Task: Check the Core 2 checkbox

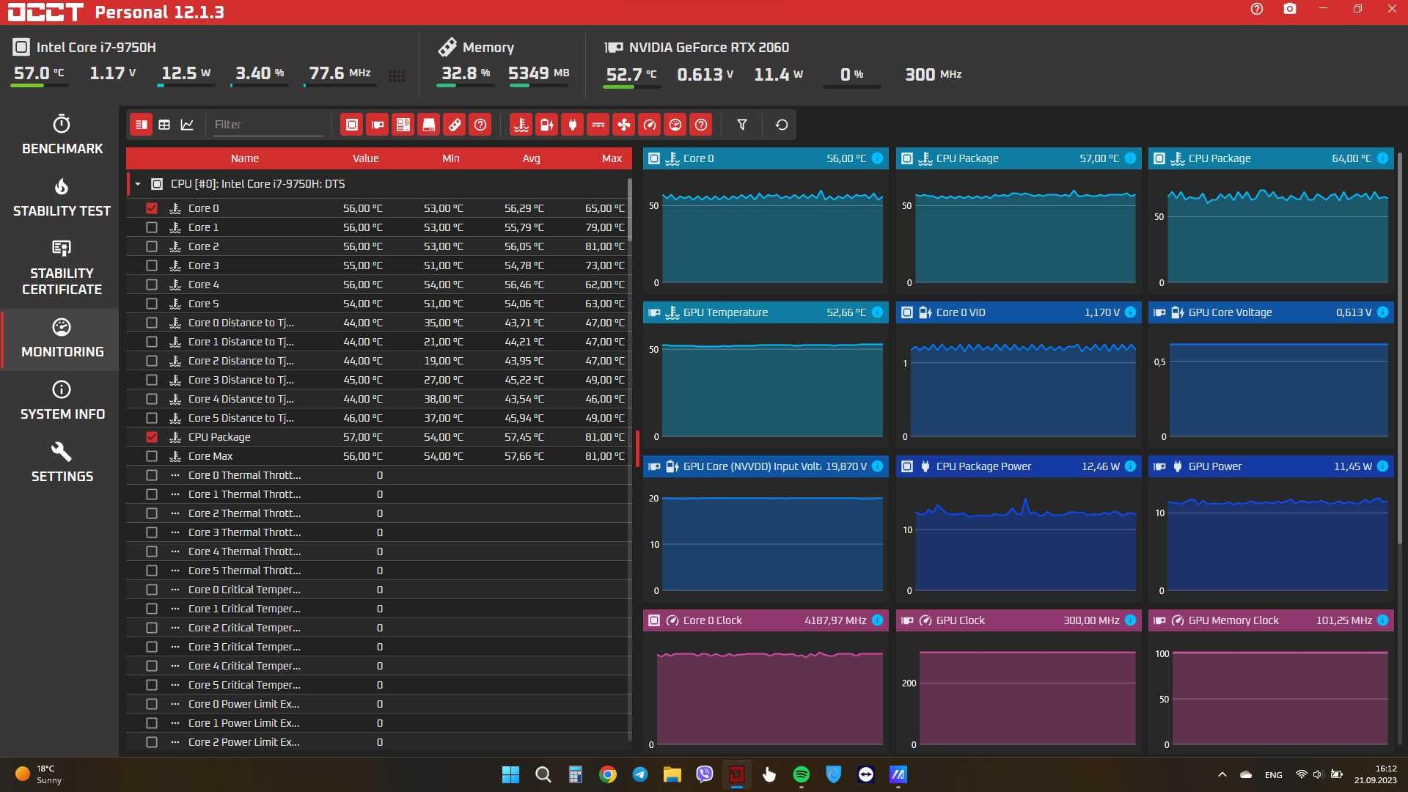Action: coord(152,246)
